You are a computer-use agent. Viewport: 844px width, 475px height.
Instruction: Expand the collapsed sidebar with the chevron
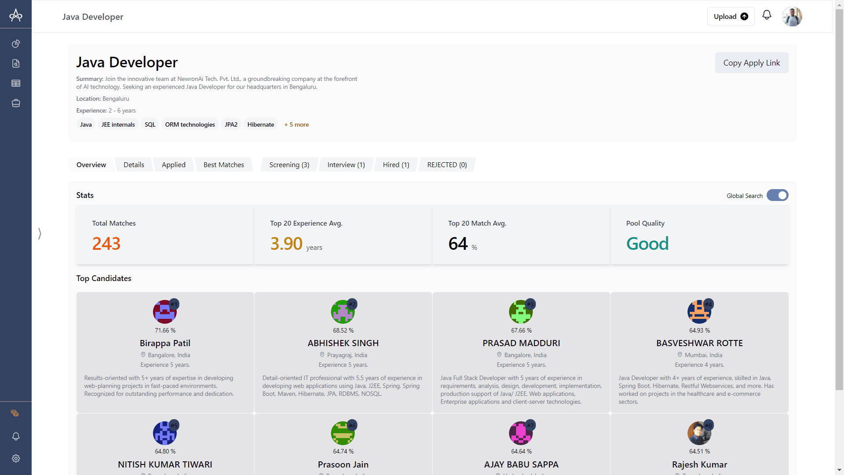click(x=39, y=234)
